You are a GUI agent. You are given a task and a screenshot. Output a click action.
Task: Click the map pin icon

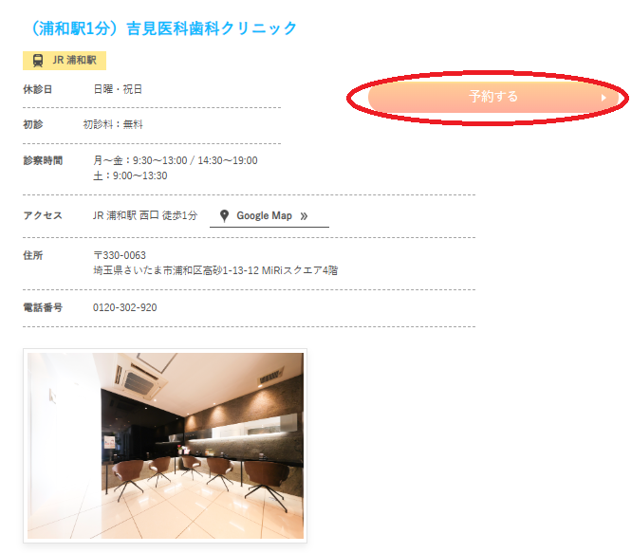[x=225, y=216]
